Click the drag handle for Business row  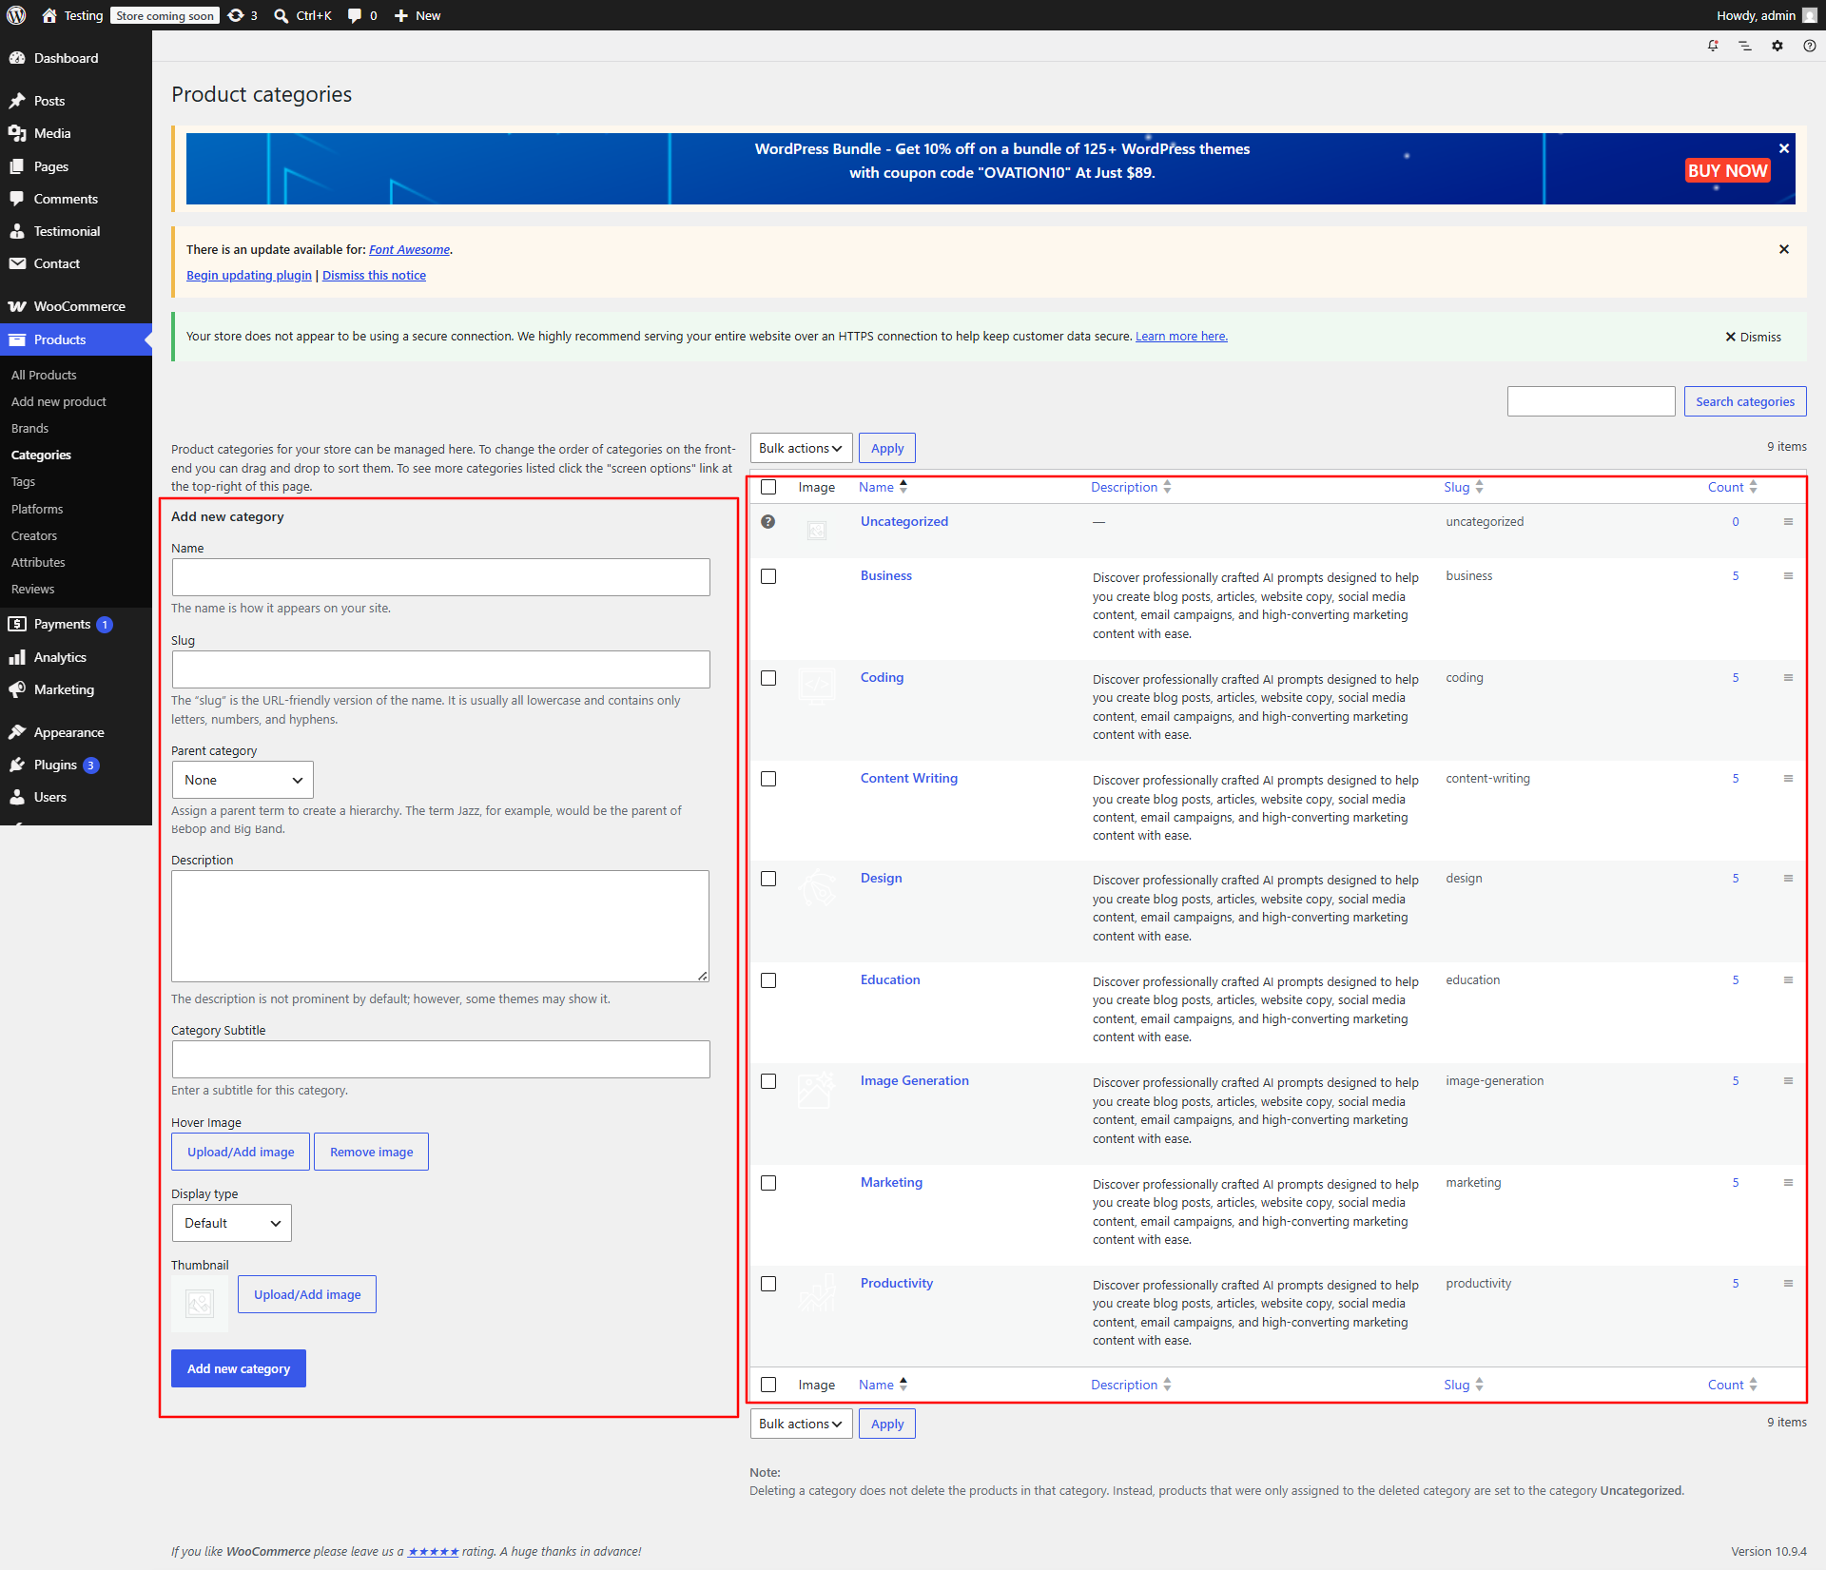coord(1788,576)
